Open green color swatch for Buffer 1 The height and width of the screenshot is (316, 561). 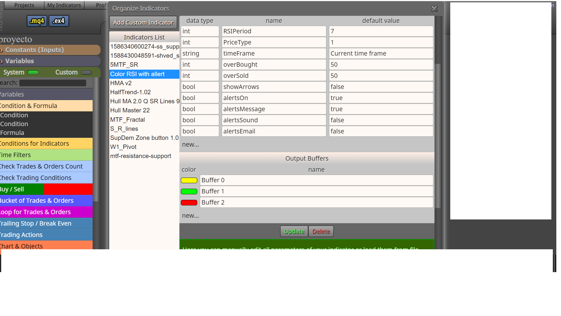(x=189, y=191)
